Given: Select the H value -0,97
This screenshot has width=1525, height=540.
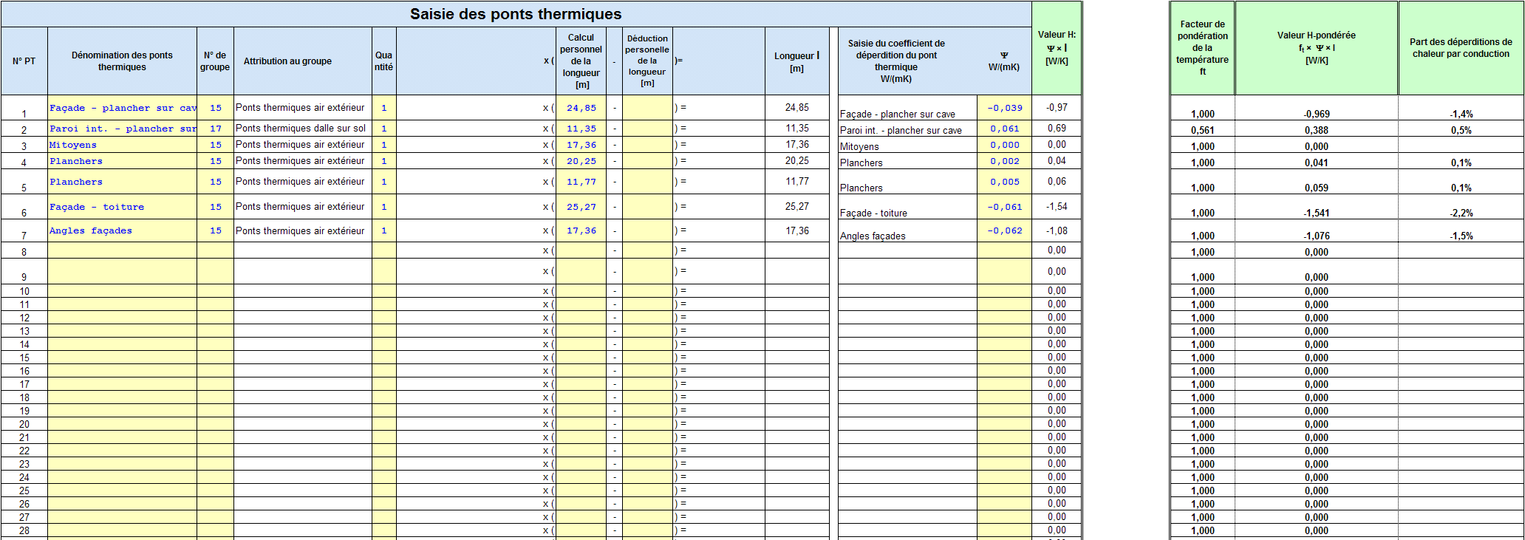Looking at the screenshot, I should 1057,108.
